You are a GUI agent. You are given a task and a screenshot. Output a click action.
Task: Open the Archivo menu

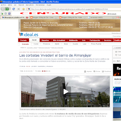pos(3,5)
